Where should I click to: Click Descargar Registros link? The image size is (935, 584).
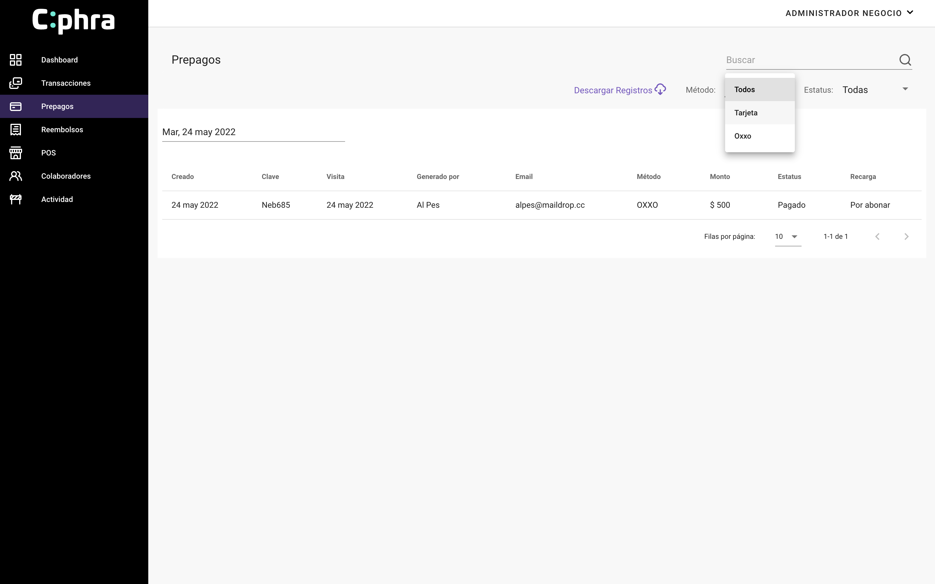613,90
